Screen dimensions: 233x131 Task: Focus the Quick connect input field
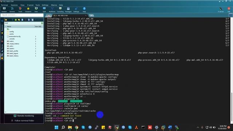22,15
